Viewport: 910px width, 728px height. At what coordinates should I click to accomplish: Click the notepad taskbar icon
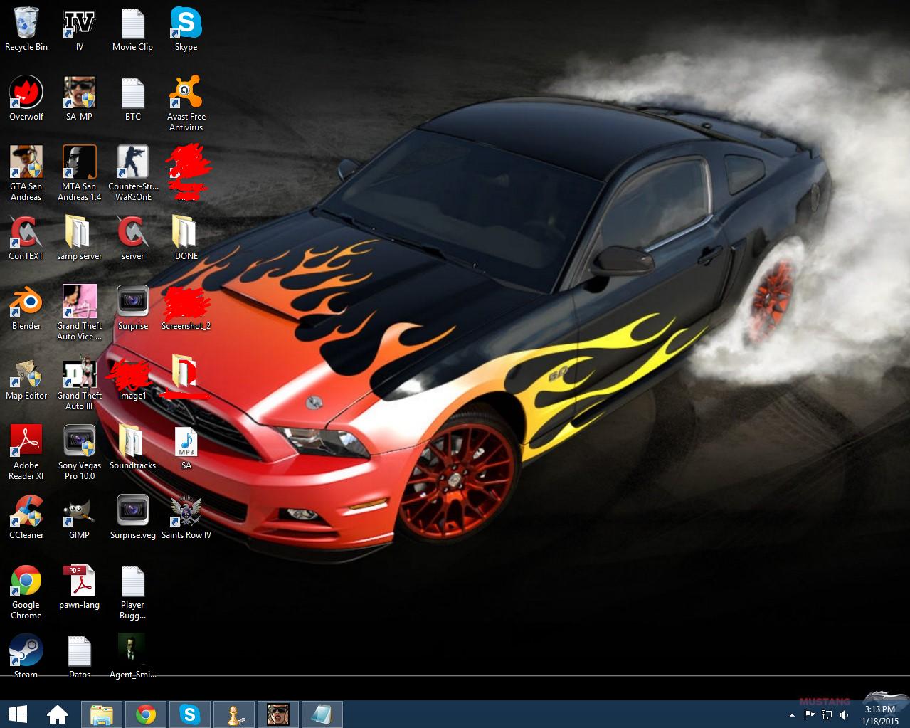point(322,714)
